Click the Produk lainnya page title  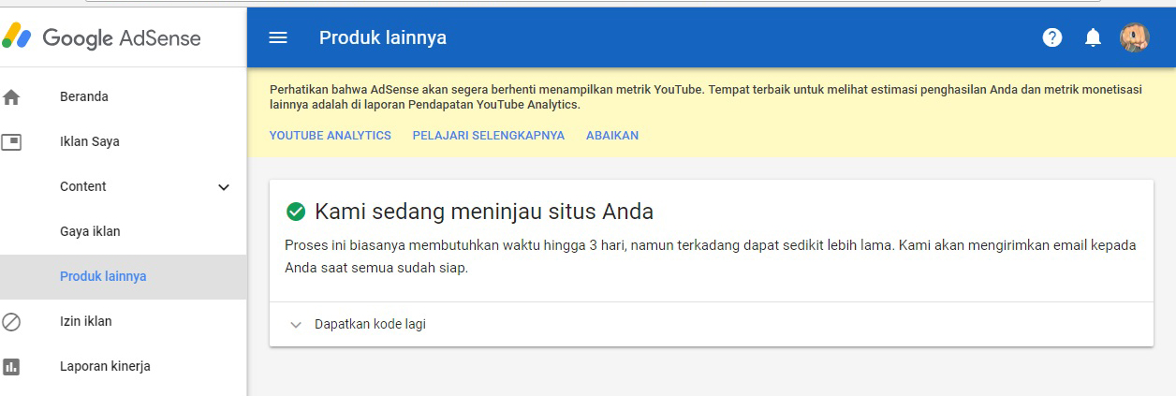[383, 37]
